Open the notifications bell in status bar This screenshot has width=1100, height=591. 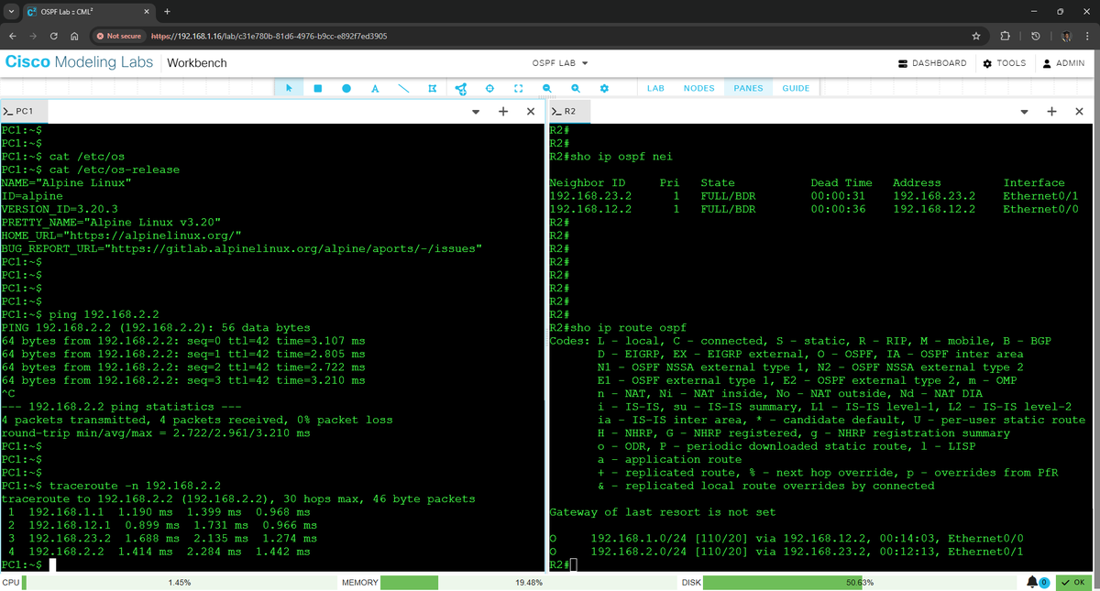coord(1033,582)
